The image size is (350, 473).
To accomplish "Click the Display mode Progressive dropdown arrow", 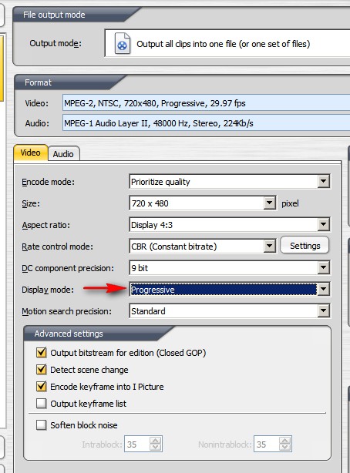I will [324, 290].
